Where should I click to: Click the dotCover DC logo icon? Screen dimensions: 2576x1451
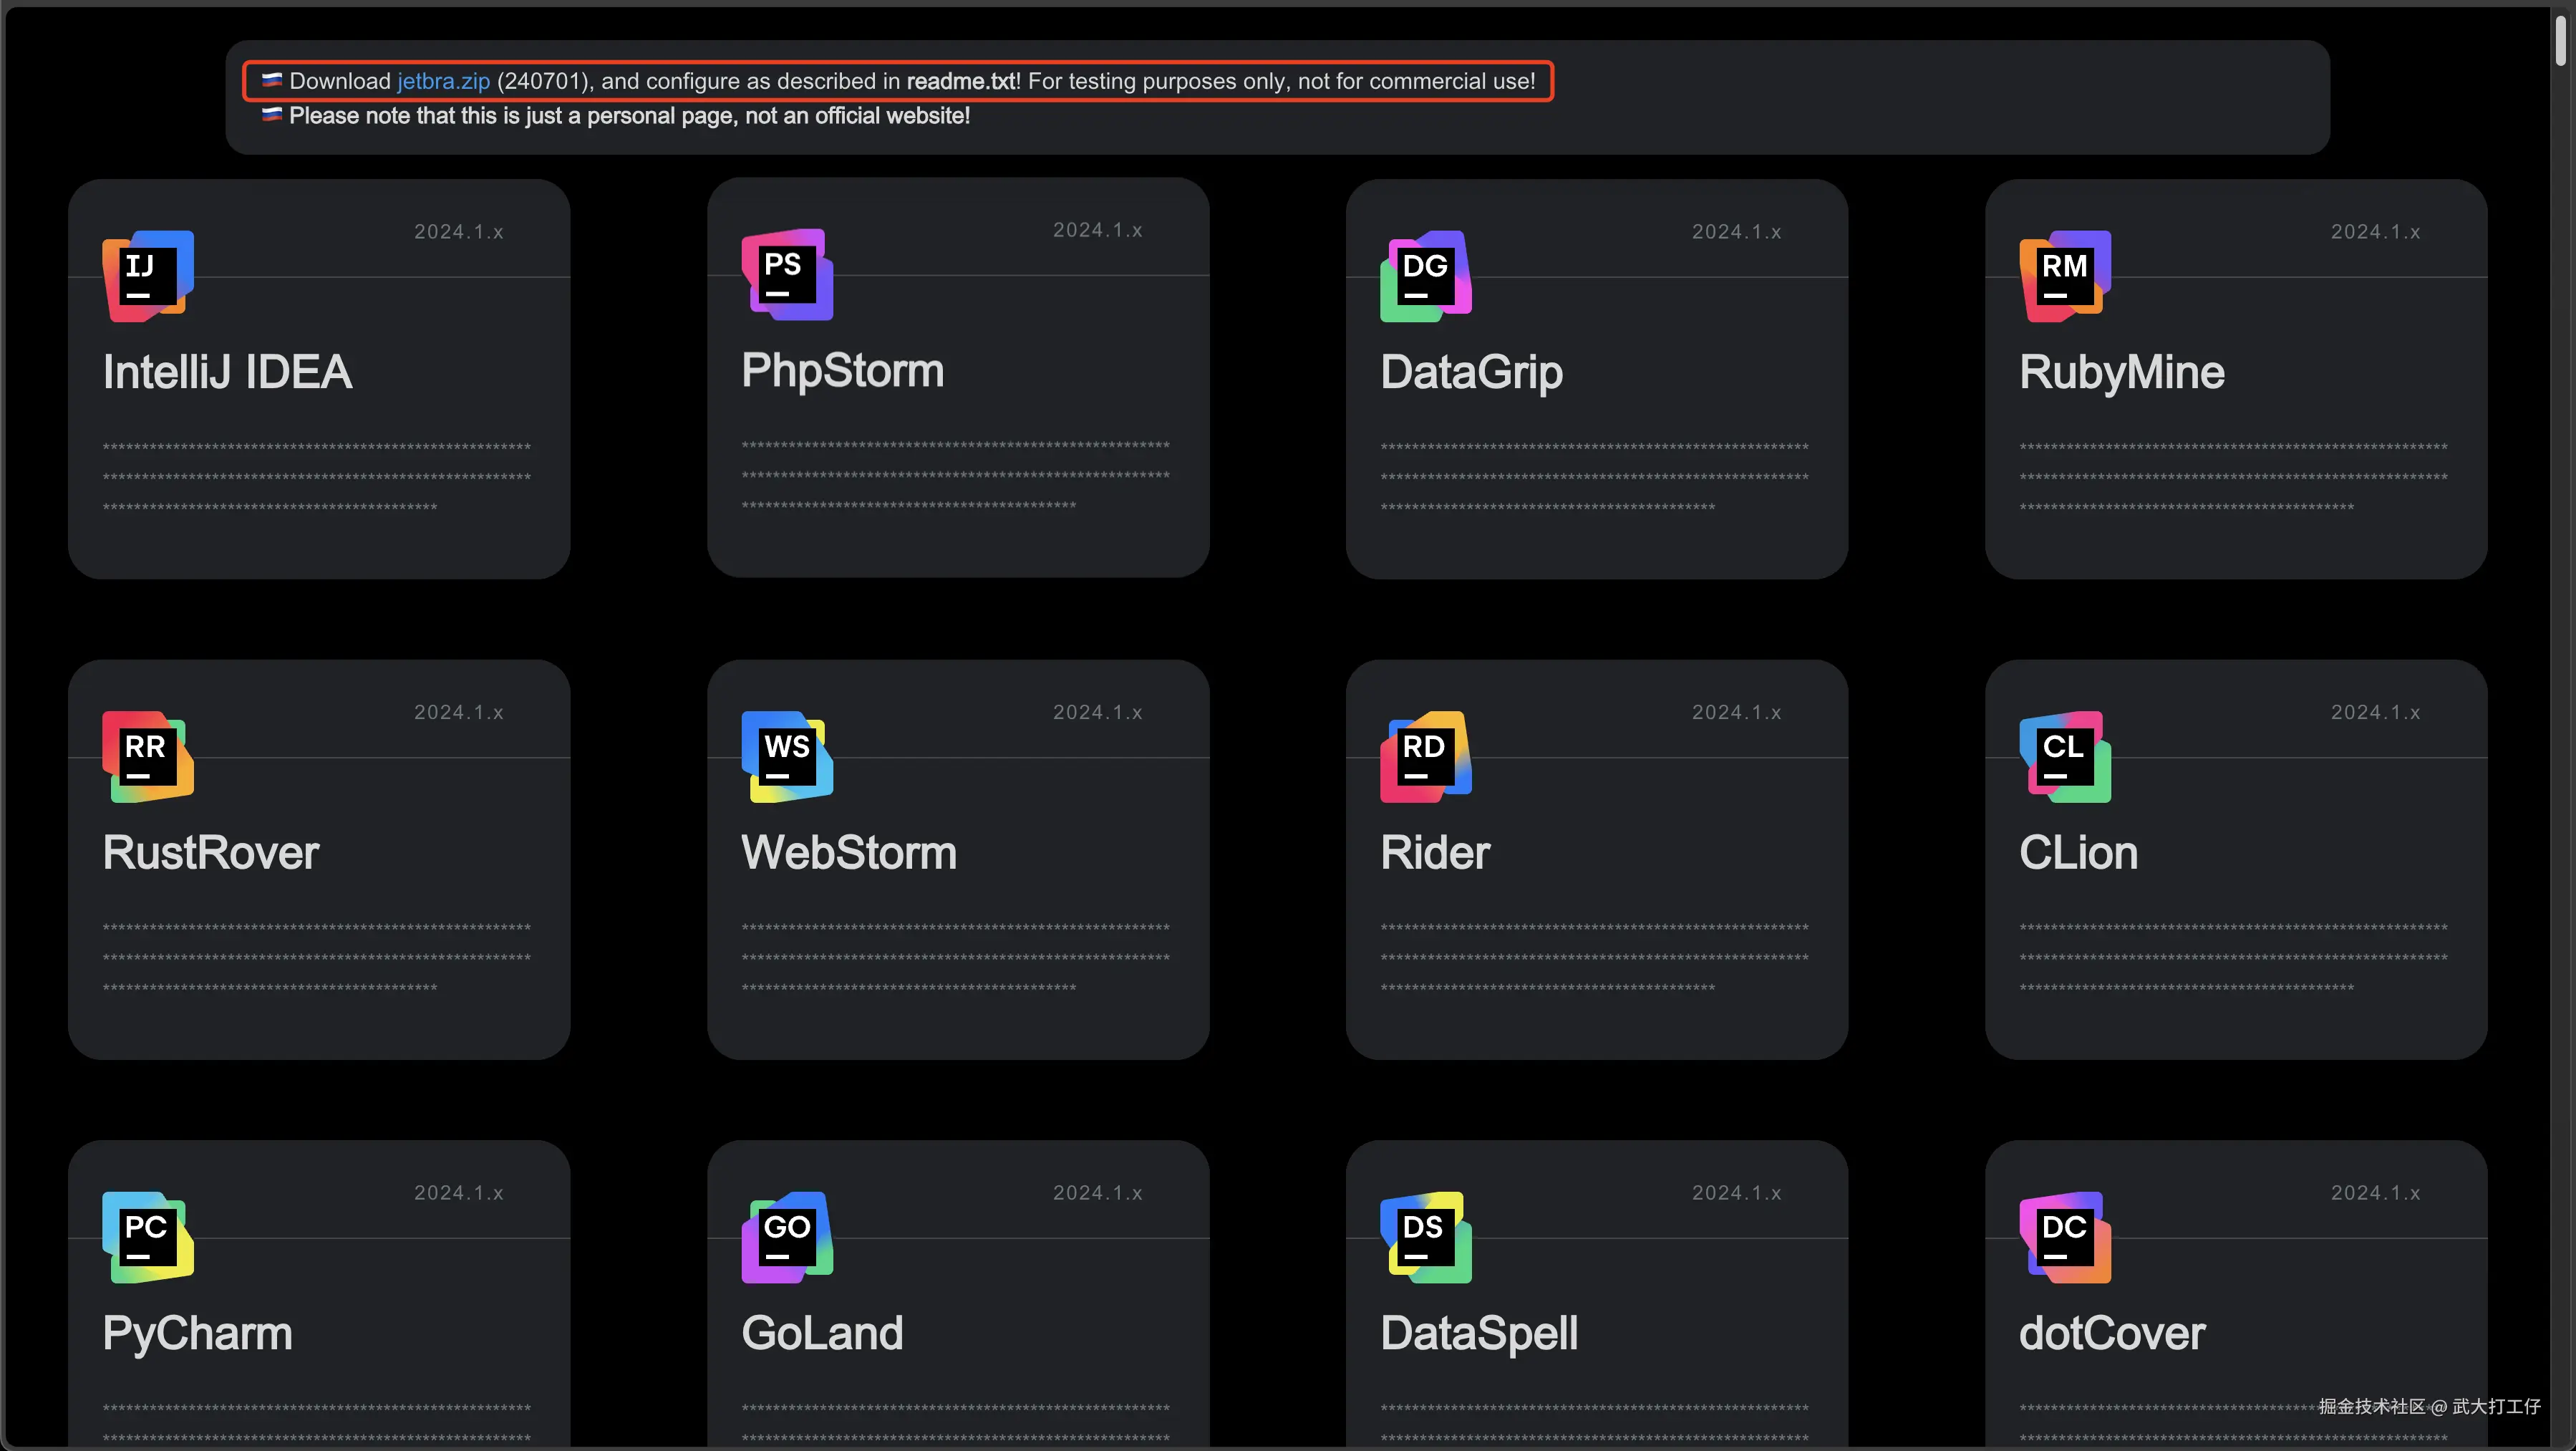[2065, 1237]
